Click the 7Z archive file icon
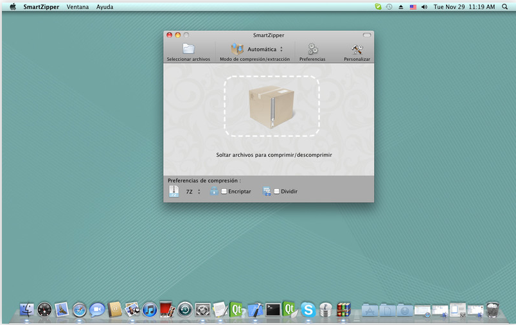The height and width of the screenshot is (325, 516). pyautogui.click(x=173, y=191)
